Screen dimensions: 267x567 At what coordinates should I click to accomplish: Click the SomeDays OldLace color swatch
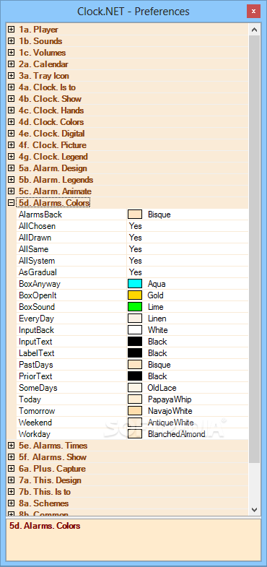(x=135, y=388)
